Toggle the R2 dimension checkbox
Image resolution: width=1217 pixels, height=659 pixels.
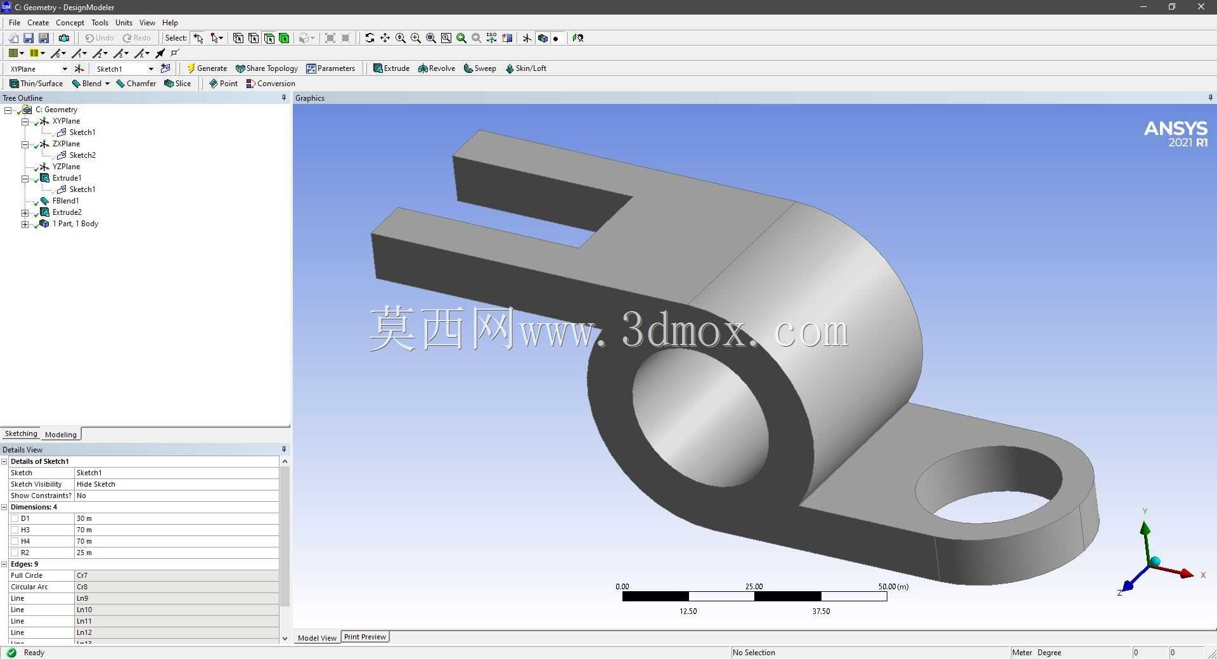pyautogui.click(x=15, y=553)
